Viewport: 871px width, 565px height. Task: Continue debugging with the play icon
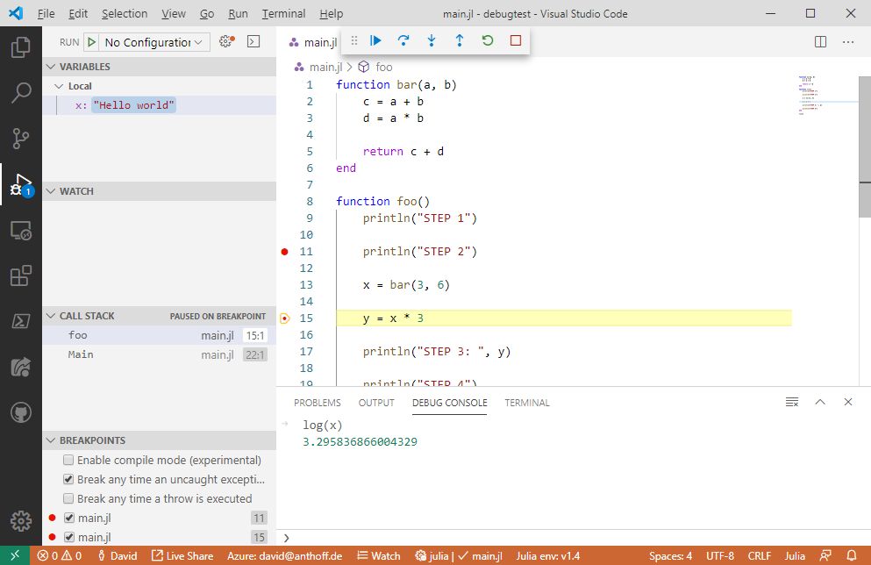[375, 39]
